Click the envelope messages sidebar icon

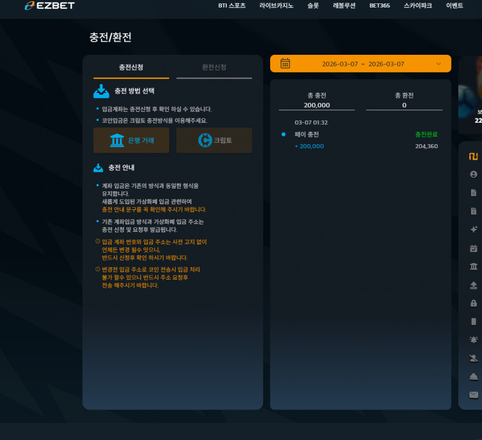[473, 394]
